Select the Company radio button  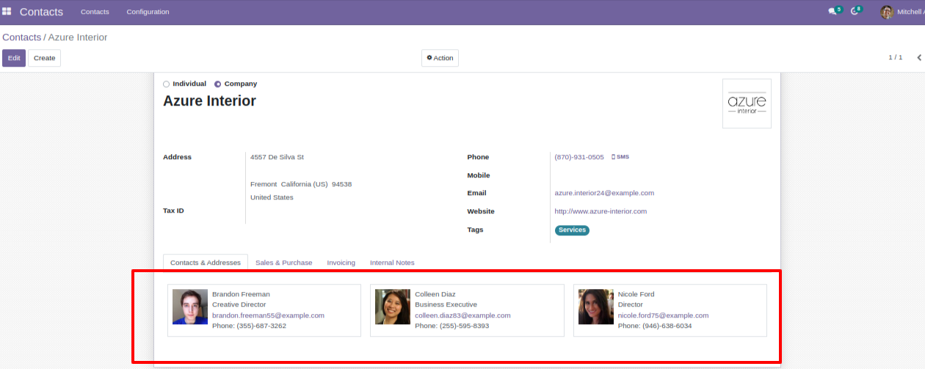click(x=217, y=84)
